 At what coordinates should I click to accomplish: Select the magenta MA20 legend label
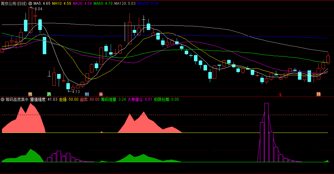(82, 4)
